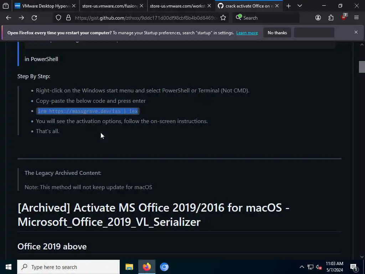Open File Explorer from the taskbar
365x274 pixels.
click(x=129, y=267)
